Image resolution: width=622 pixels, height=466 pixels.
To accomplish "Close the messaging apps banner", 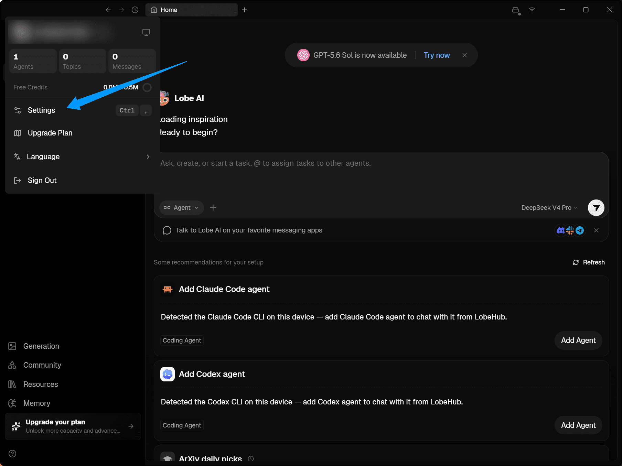I will (597, 230).
